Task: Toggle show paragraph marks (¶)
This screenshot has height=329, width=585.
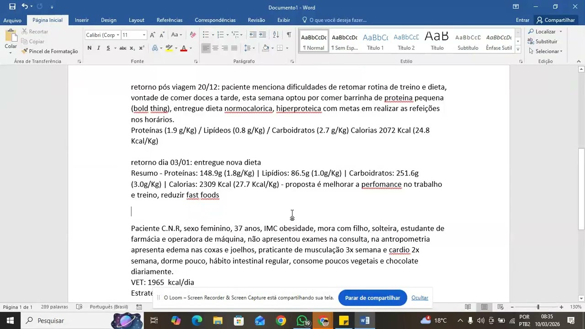Action: click(289, 35)
